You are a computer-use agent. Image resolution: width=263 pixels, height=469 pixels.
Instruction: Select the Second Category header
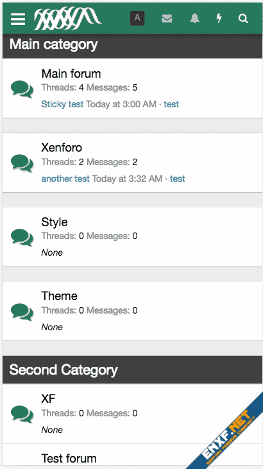pyautogui.click(x=133, y=369)
